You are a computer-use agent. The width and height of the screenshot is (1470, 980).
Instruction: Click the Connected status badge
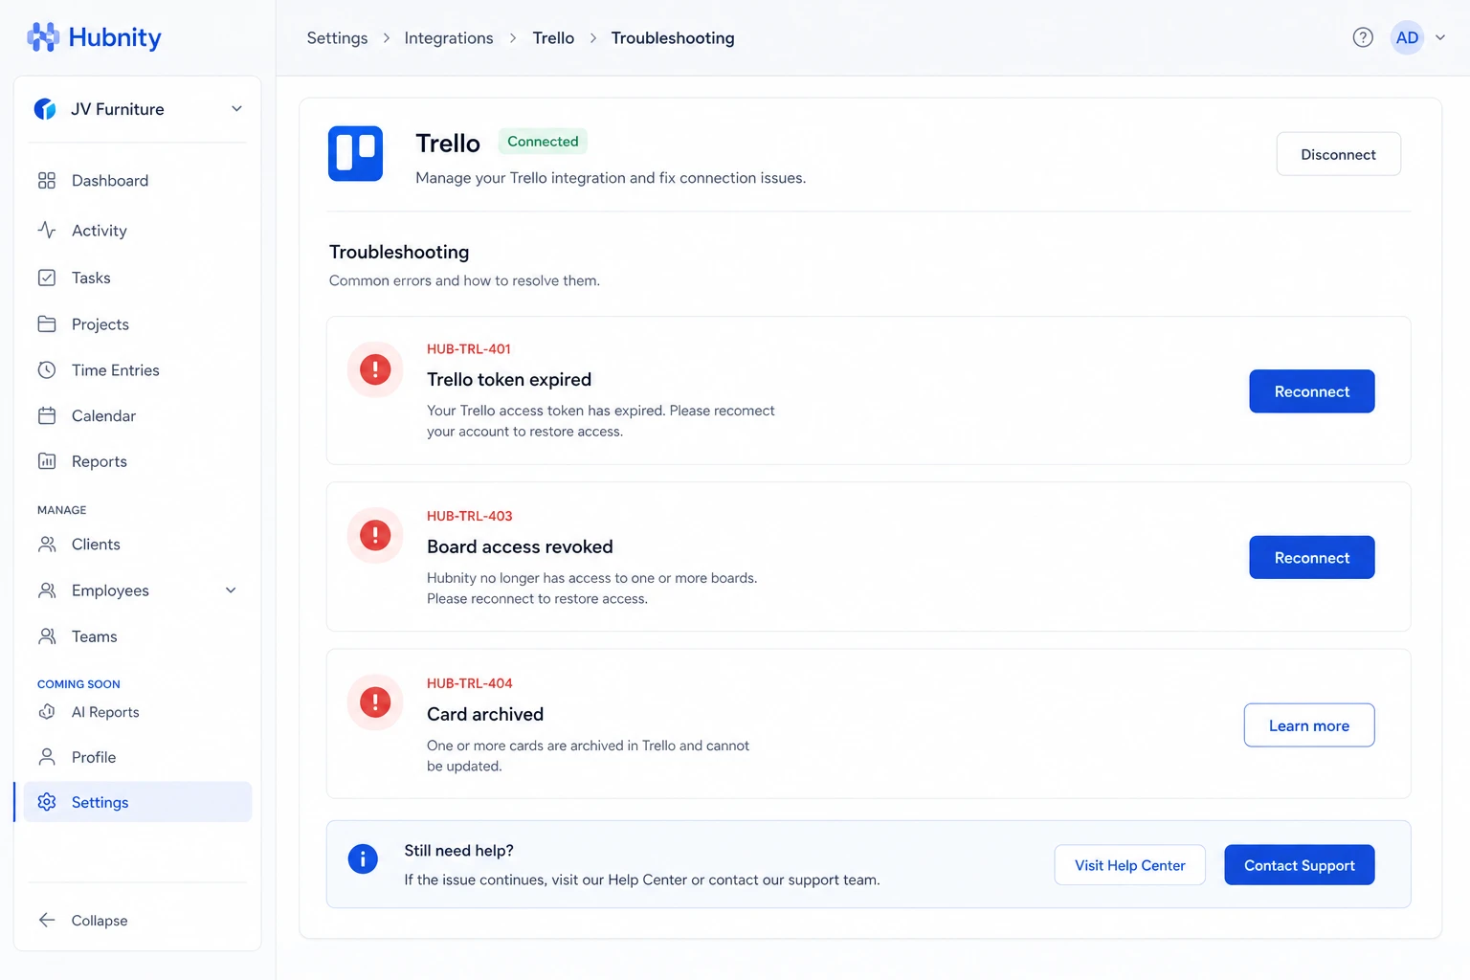tap(543, 142)
